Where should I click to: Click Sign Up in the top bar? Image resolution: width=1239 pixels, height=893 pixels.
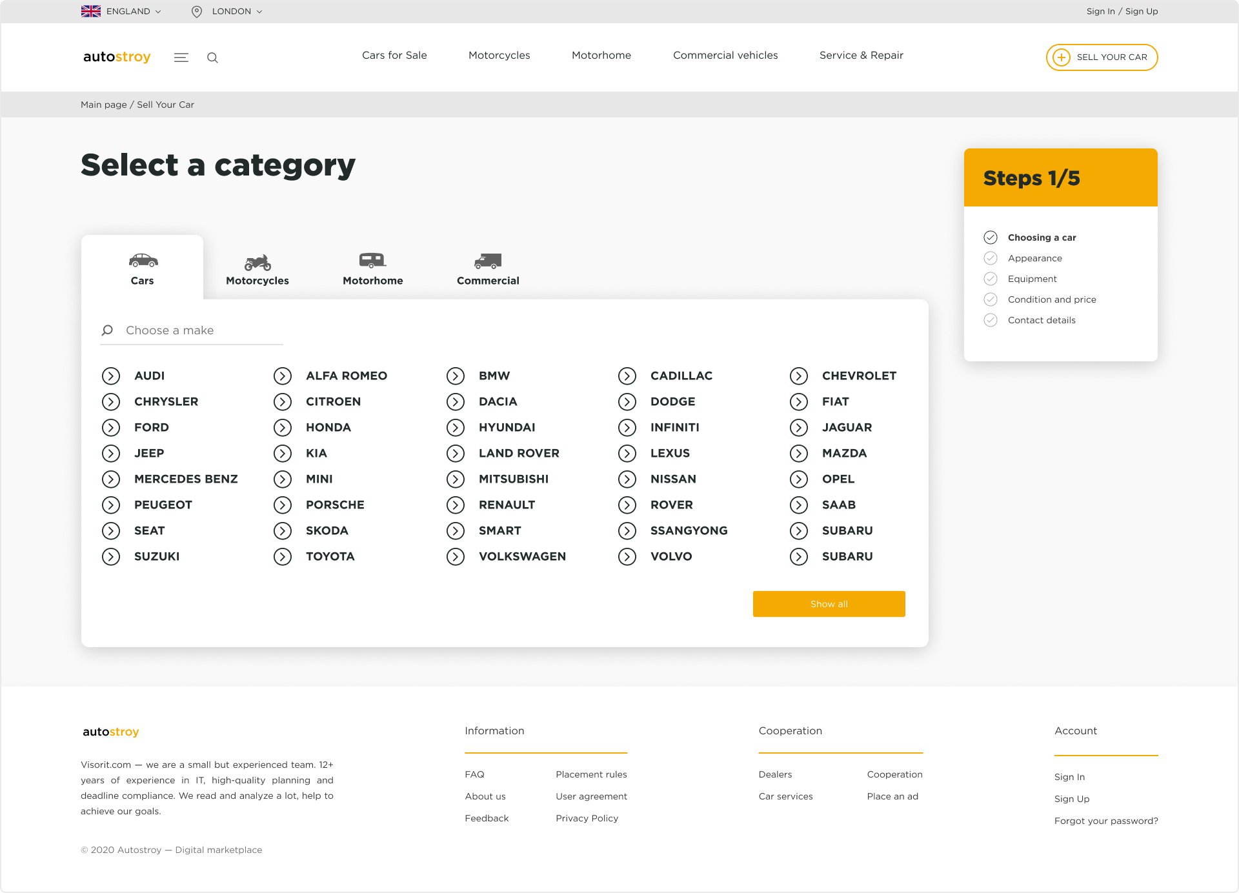click(x=1142, y=11)
